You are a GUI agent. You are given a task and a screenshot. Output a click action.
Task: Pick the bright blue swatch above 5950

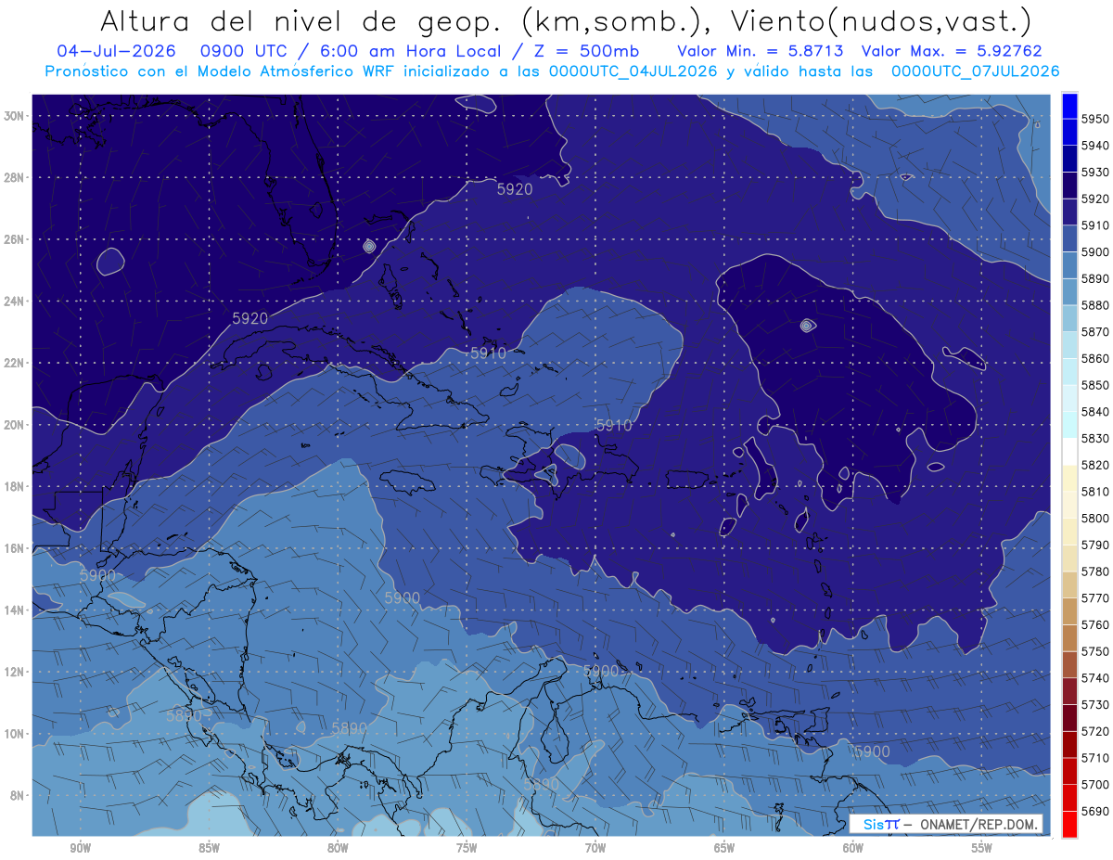1069,105
